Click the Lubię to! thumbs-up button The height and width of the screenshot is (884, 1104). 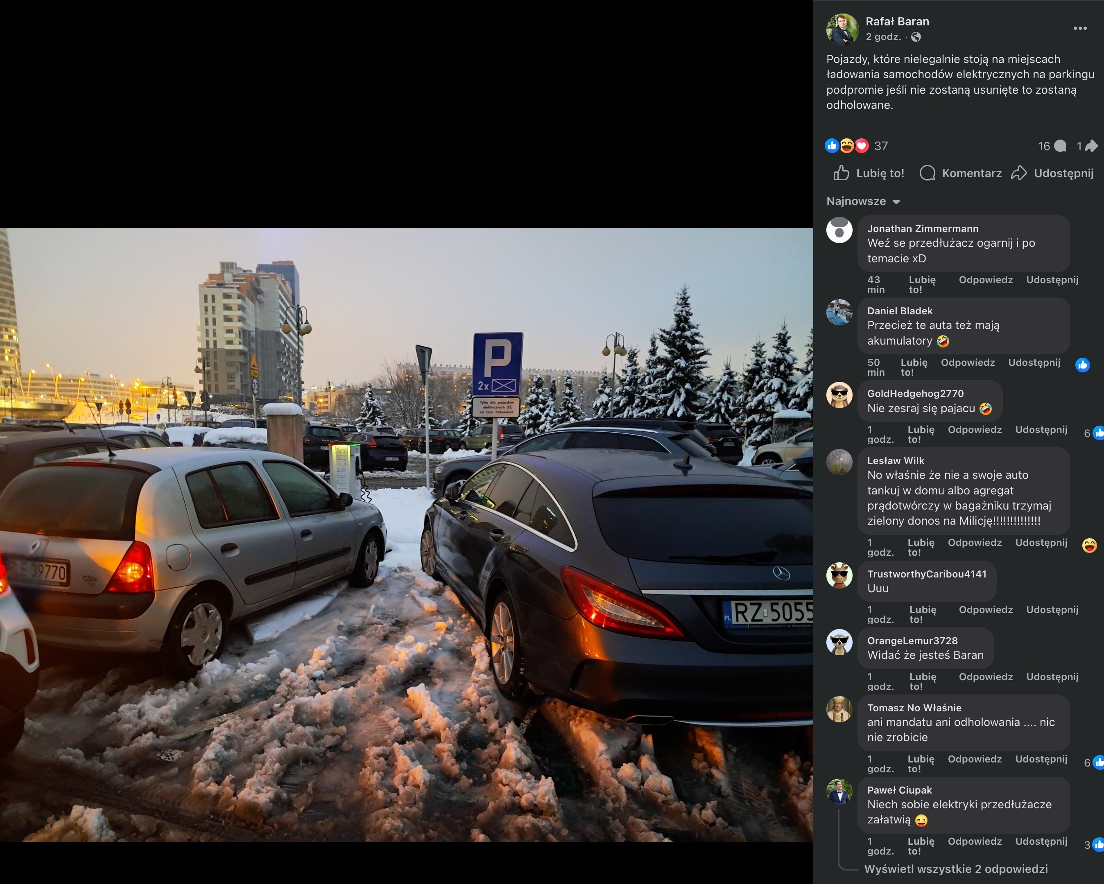point(869,173)
